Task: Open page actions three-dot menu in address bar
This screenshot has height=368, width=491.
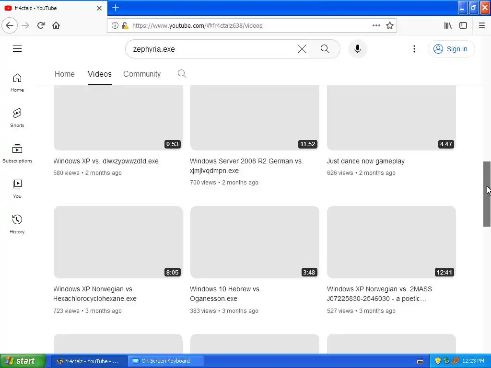Action: coord(376,26)
